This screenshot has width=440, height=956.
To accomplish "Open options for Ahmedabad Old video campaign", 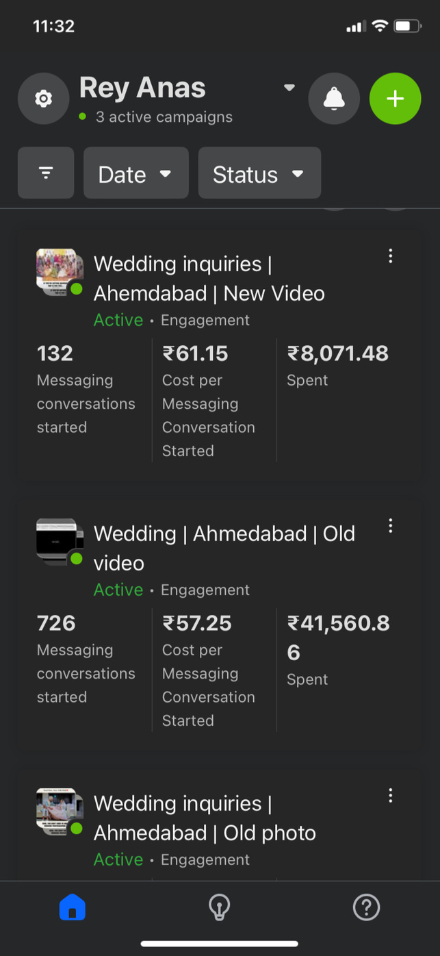I will pyautogui.click(x=391, y=526).
